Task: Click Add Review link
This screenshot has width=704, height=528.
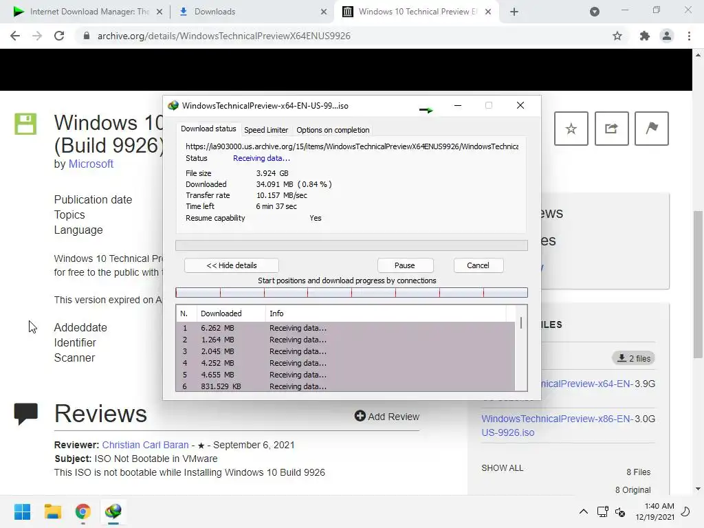Action: pos(387,417)
